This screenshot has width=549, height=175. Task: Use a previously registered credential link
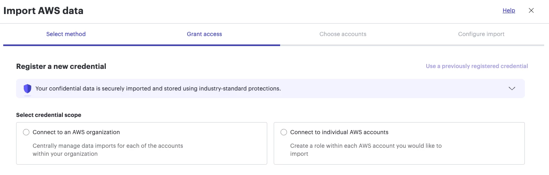[477, 66]
